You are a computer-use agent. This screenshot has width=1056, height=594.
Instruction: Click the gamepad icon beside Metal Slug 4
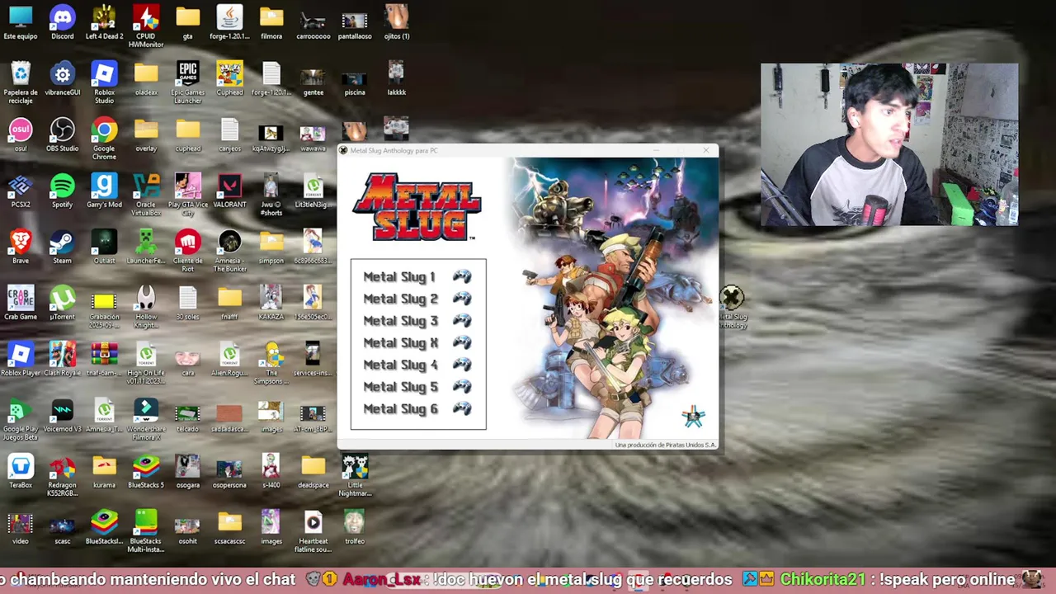coord(462,364)
